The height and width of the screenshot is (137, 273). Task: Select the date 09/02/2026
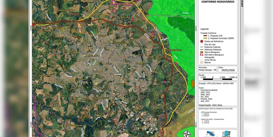228,70
